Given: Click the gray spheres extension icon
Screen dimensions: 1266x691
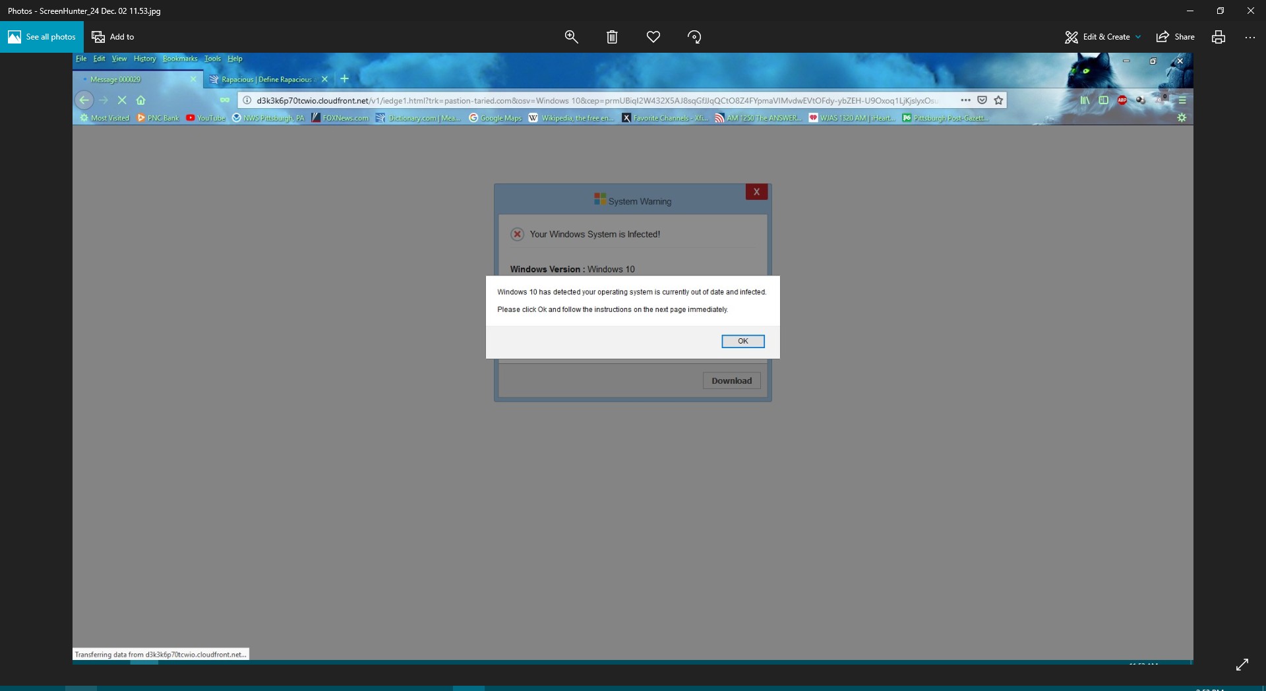Looking at the screenshot, I should click(x=1141, y=100).
